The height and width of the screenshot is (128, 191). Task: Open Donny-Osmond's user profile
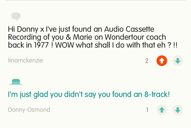29,110
